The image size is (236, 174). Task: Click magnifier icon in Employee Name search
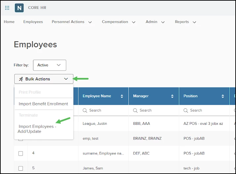click(x=85, y=111)
